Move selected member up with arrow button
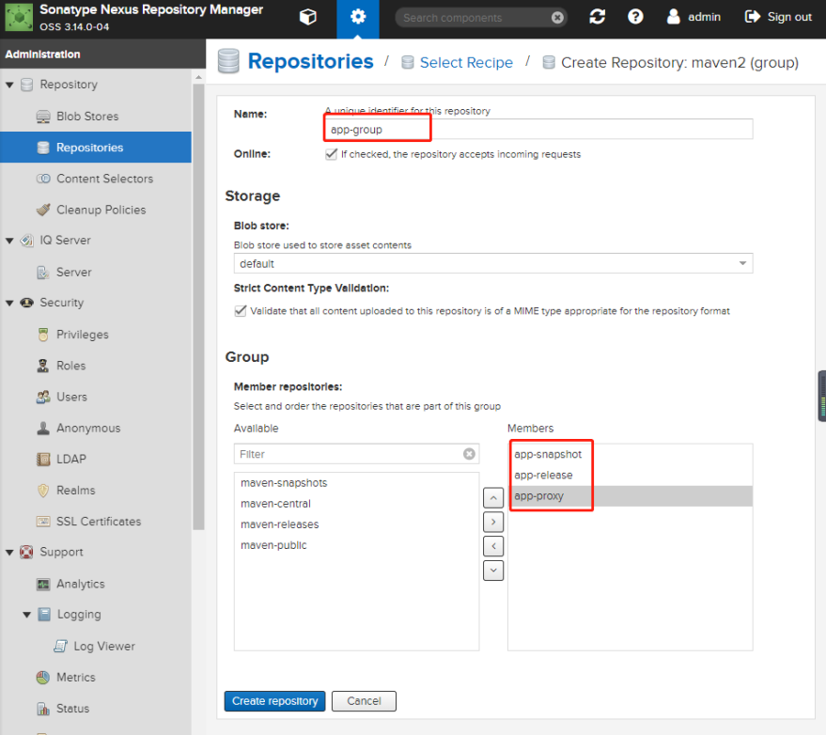The height and width of the screenshot is (735, 826). click(493, 497)
